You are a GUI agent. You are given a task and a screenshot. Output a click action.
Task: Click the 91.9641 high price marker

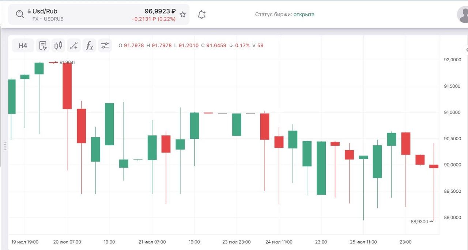[67, 62]
